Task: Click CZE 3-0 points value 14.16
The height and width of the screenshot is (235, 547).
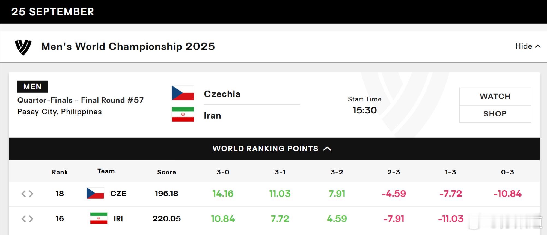Action: click(223, 194)
